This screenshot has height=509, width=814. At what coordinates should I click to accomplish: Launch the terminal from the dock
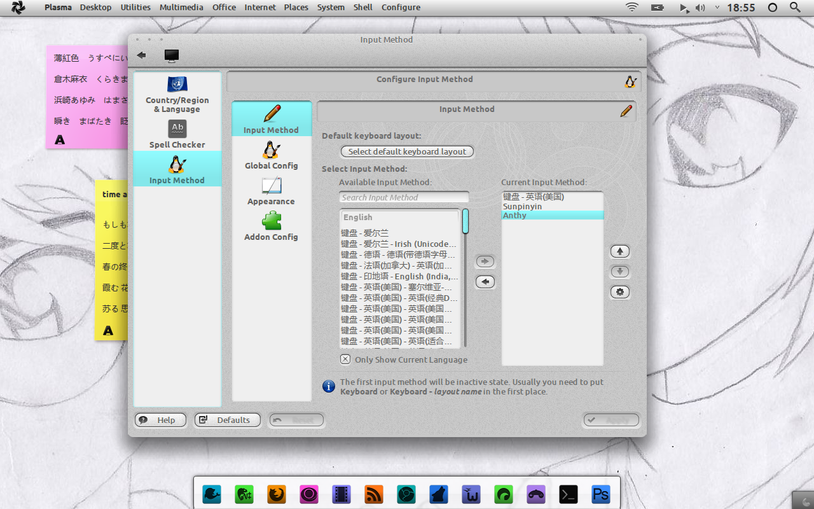[x=569, y=494]
